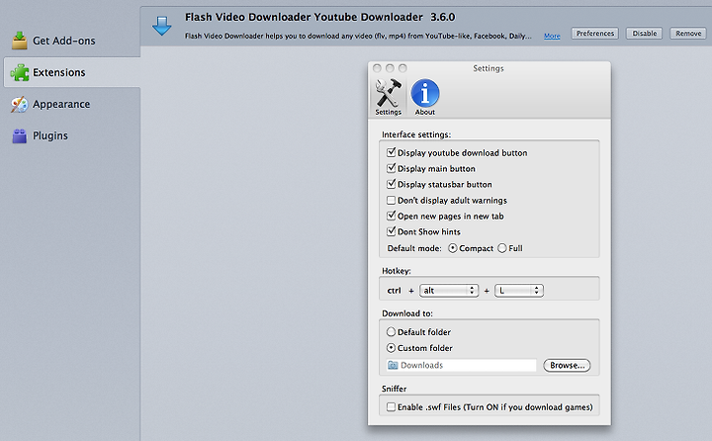Click the Sniffer section label
Image resolution: width=712 pixels, height=441 pixels.
coord(395,389)
